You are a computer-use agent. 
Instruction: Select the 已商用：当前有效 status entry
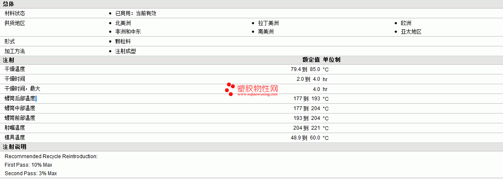coord(136,14)
